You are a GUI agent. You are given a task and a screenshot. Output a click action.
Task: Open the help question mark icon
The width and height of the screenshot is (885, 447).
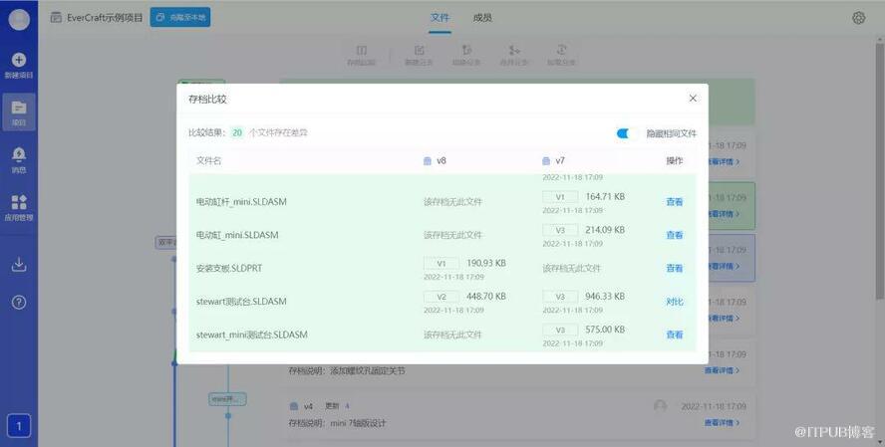click(19, 302)
